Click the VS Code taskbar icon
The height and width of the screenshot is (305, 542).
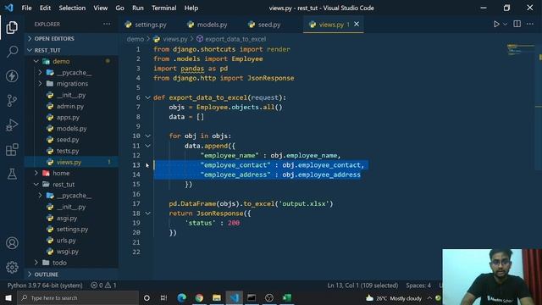[235, 297]
